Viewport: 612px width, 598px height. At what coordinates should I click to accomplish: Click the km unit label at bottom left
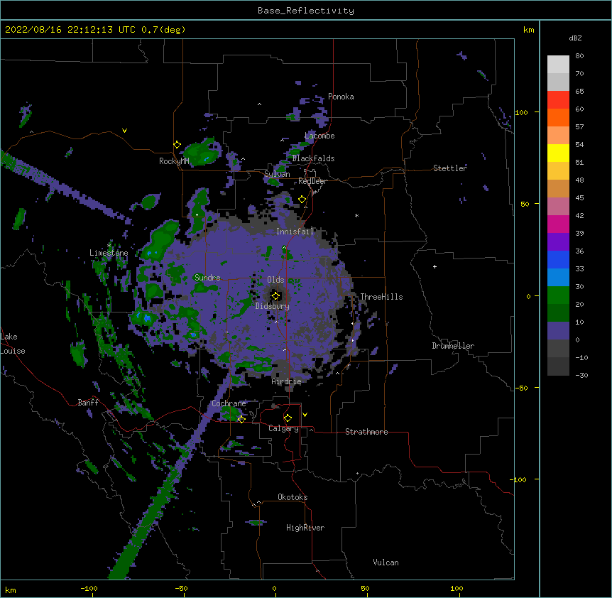tap(11, 590)
